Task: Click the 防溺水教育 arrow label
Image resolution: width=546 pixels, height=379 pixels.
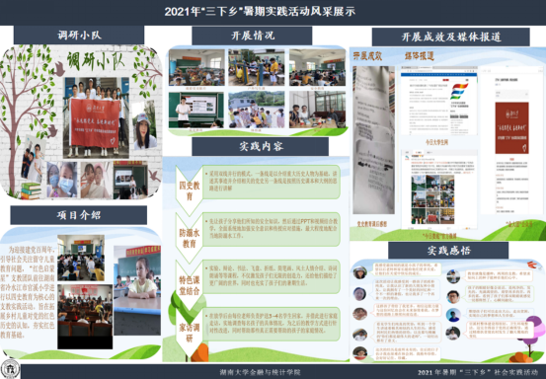Action: (190, 238)
